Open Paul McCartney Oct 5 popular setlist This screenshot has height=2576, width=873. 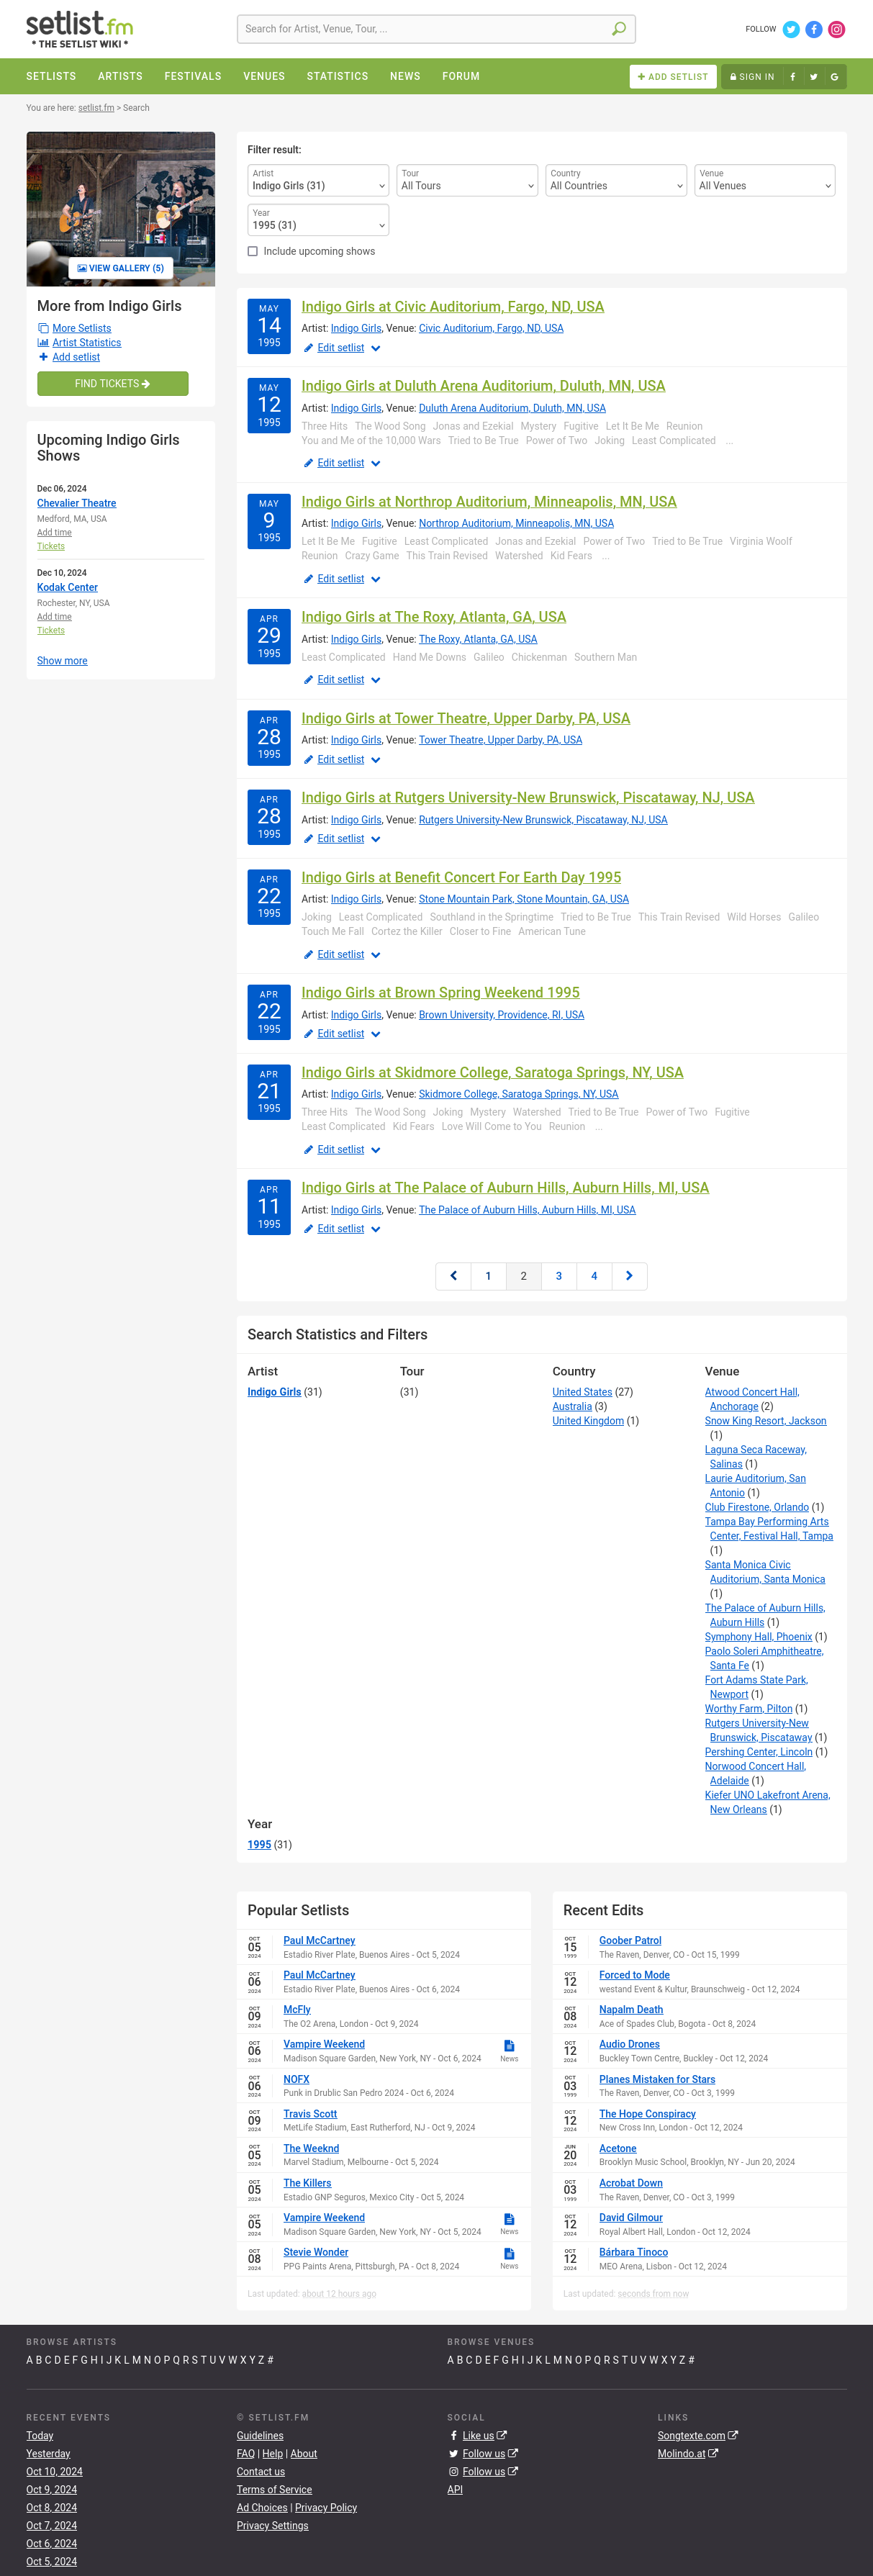tap(319, 1941)
